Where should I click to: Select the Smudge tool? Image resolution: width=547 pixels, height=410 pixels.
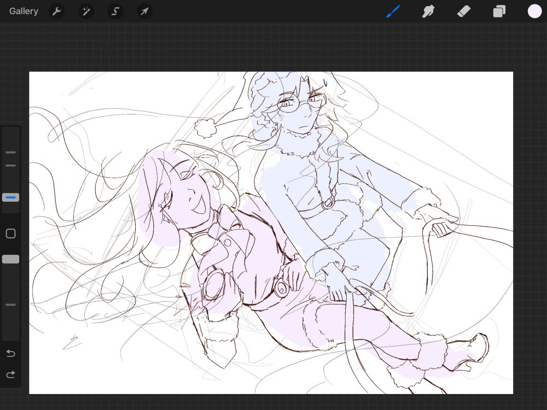(x=428, y=11)
